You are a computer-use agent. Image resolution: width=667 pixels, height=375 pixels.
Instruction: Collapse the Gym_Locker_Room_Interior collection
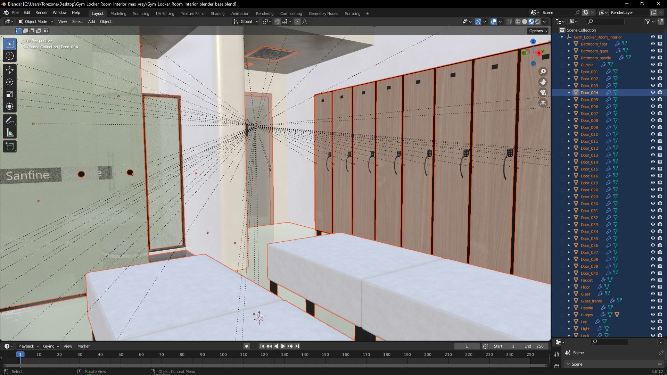tap(562, 37)
